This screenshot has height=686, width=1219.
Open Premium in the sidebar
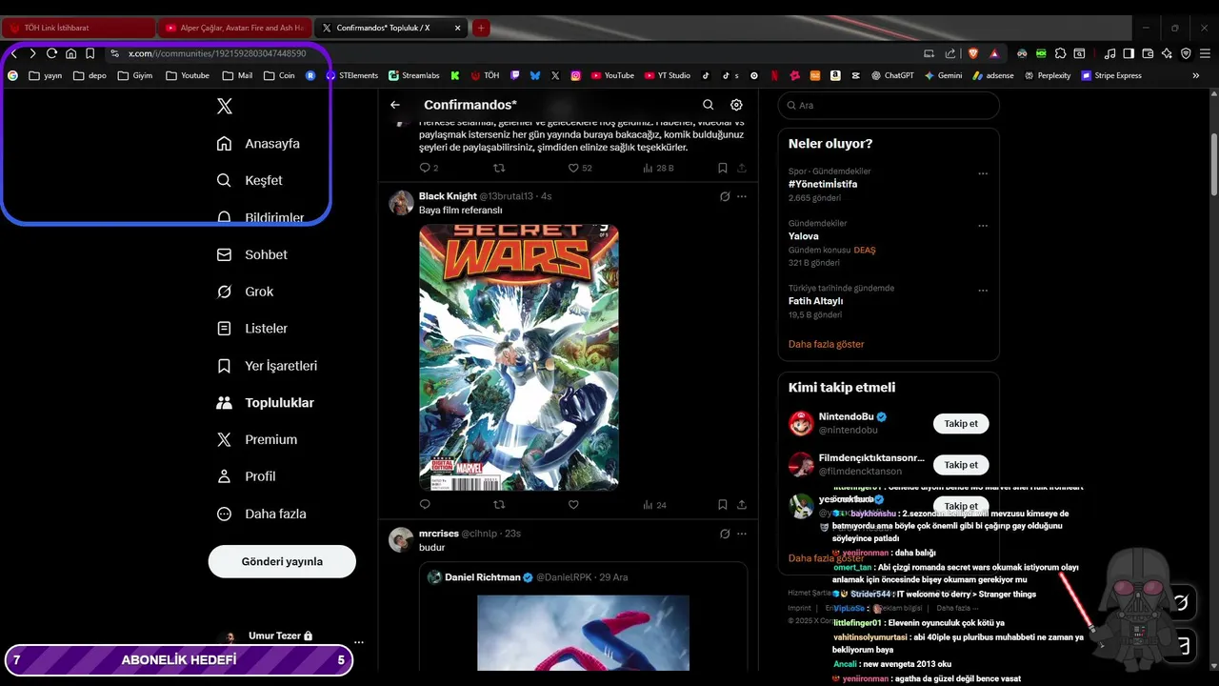257,439
